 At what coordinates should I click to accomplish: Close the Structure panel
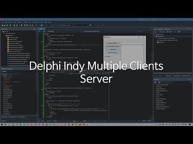click(x=36, y=29)
